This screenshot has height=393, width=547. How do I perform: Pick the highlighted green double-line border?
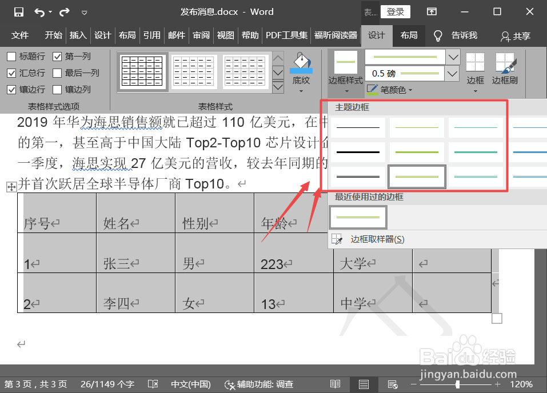pyautogui.click(x=417, y=177)
